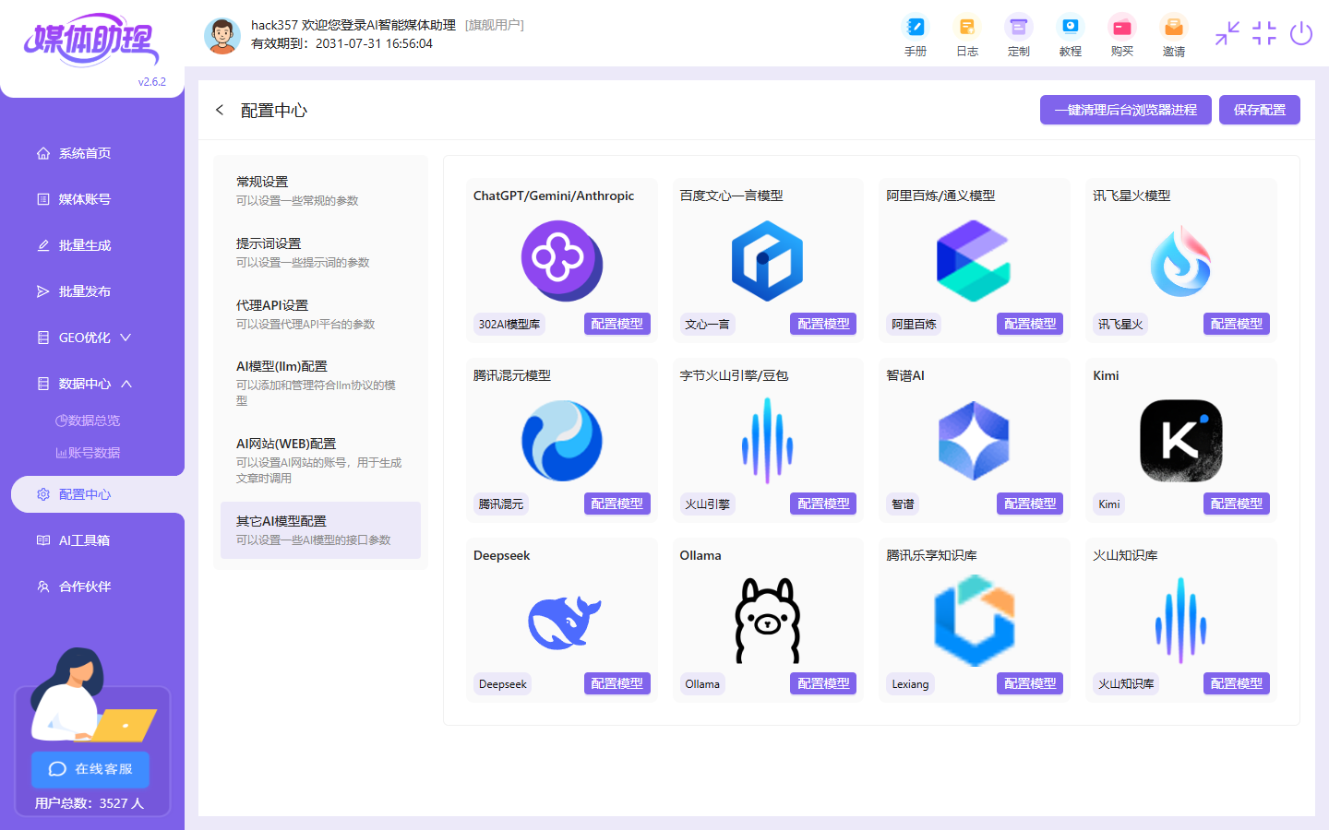
Task: Open 账号数据 submenu item
Action: (88, 453)
